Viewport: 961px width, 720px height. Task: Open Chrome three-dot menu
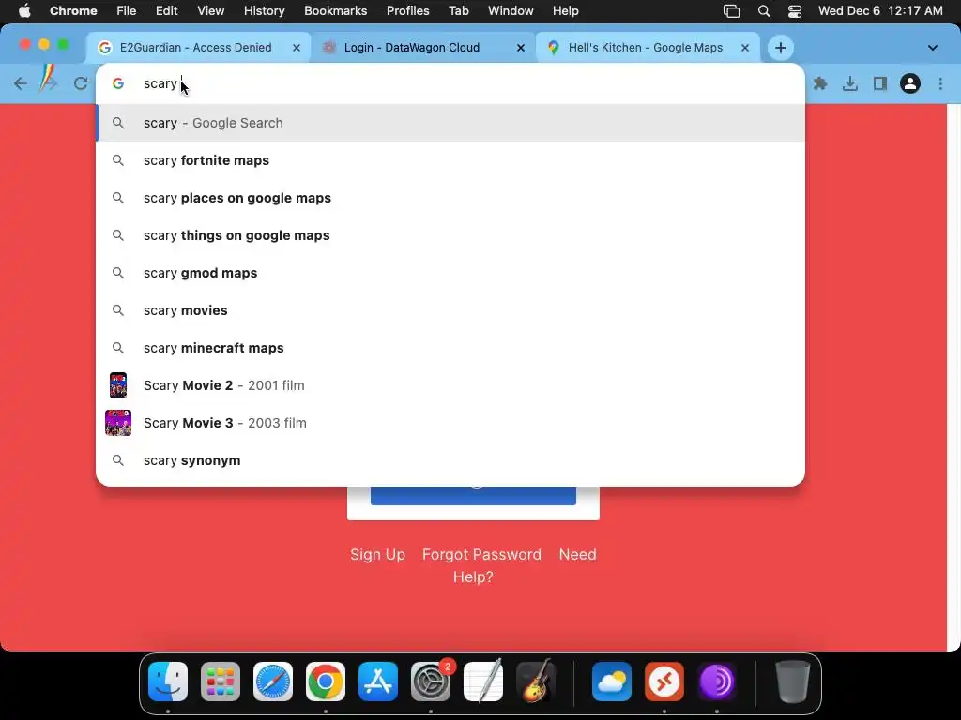pyautogui.click(x=940, y=83)
